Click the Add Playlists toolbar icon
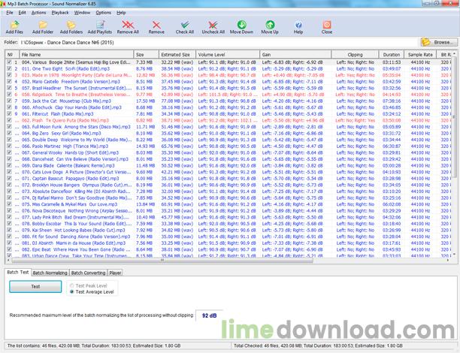Screen dimensions: 460x353 100,27
